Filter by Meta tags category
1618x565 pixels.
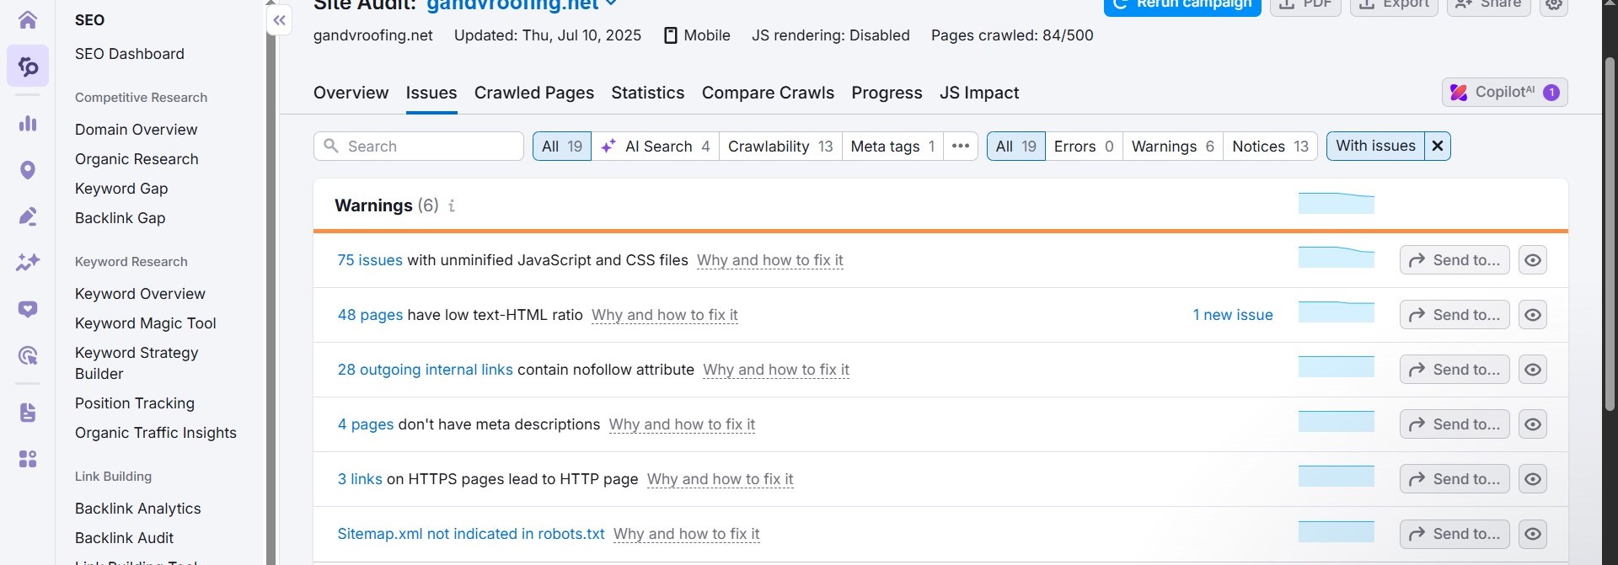[892, 146]
